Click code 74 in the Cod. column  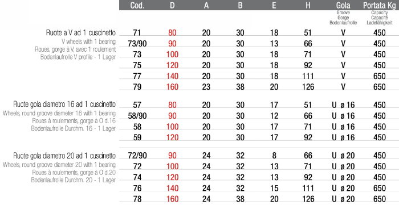tap(137, 177)
